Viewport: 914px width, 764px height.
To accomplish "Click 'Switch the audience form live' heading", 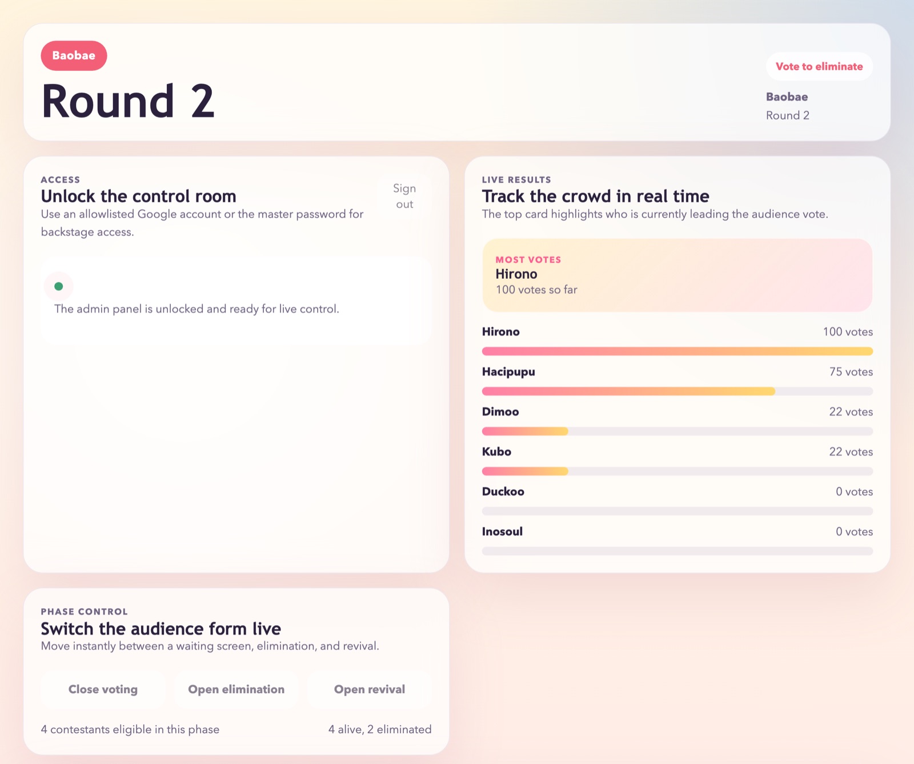I will (x=161, y=629).
